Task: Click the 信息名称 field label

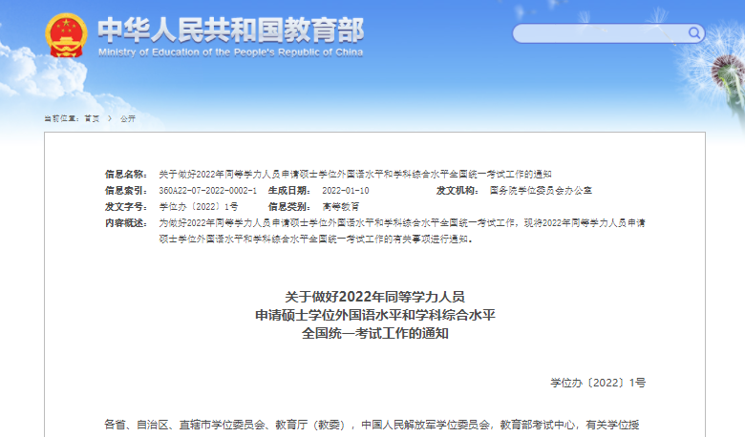Action: click(x=125, y=175)
